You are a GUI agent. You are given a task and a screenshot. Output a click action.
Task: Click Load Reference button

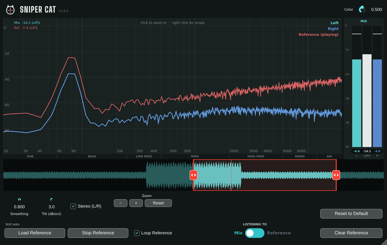point(35,233)
